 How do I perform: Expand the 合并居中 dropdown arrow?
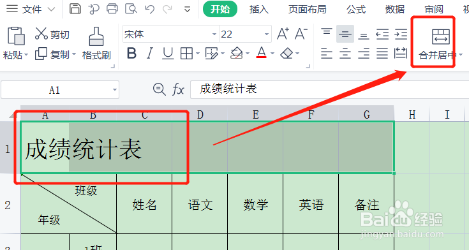coord(461,55)
